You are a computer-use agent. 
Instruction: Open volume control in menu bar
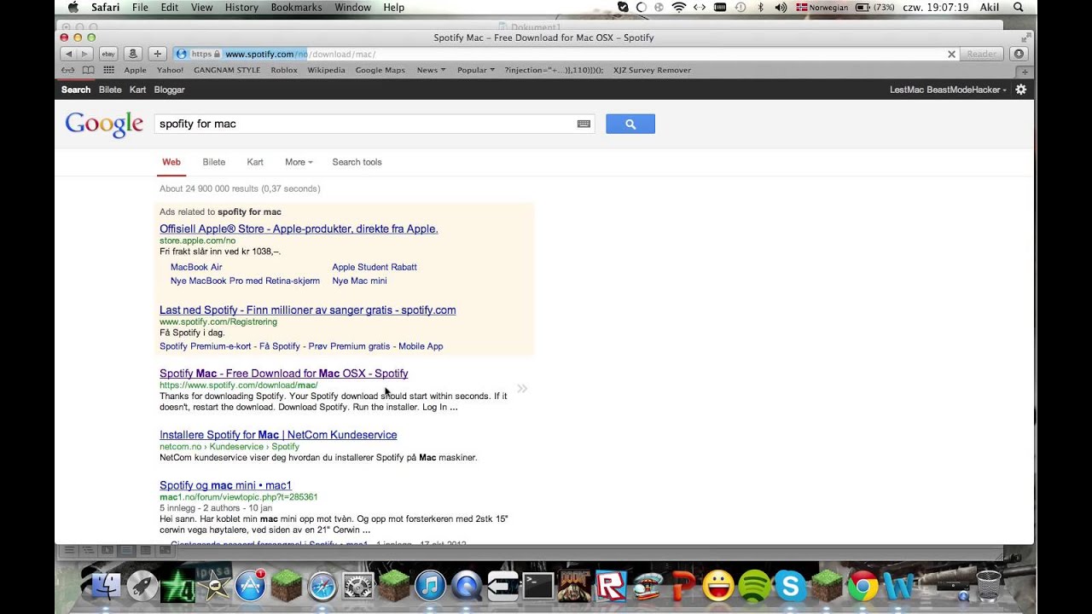point(781,7)
